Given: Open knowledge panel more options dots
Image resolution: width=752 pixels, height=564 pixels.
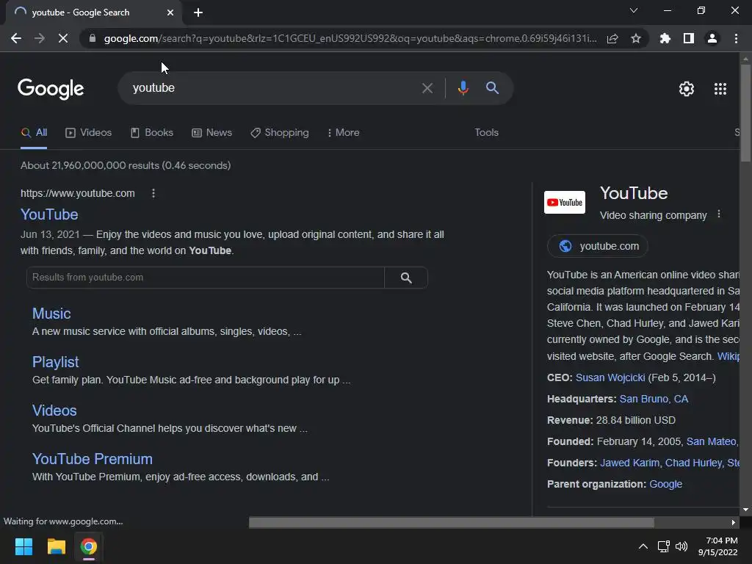Looking at the screenshot, I should tap(718, 214).
